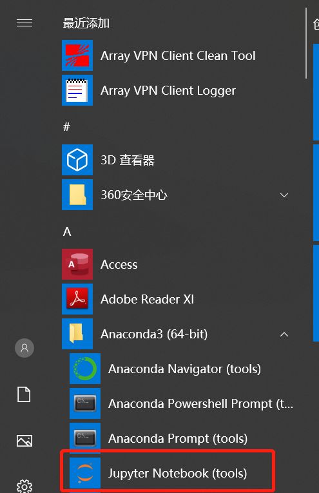Screen dimensions: 319x493
Task: Launch Anaconda Powershell Prompt entry
Action: pos(200,403)
